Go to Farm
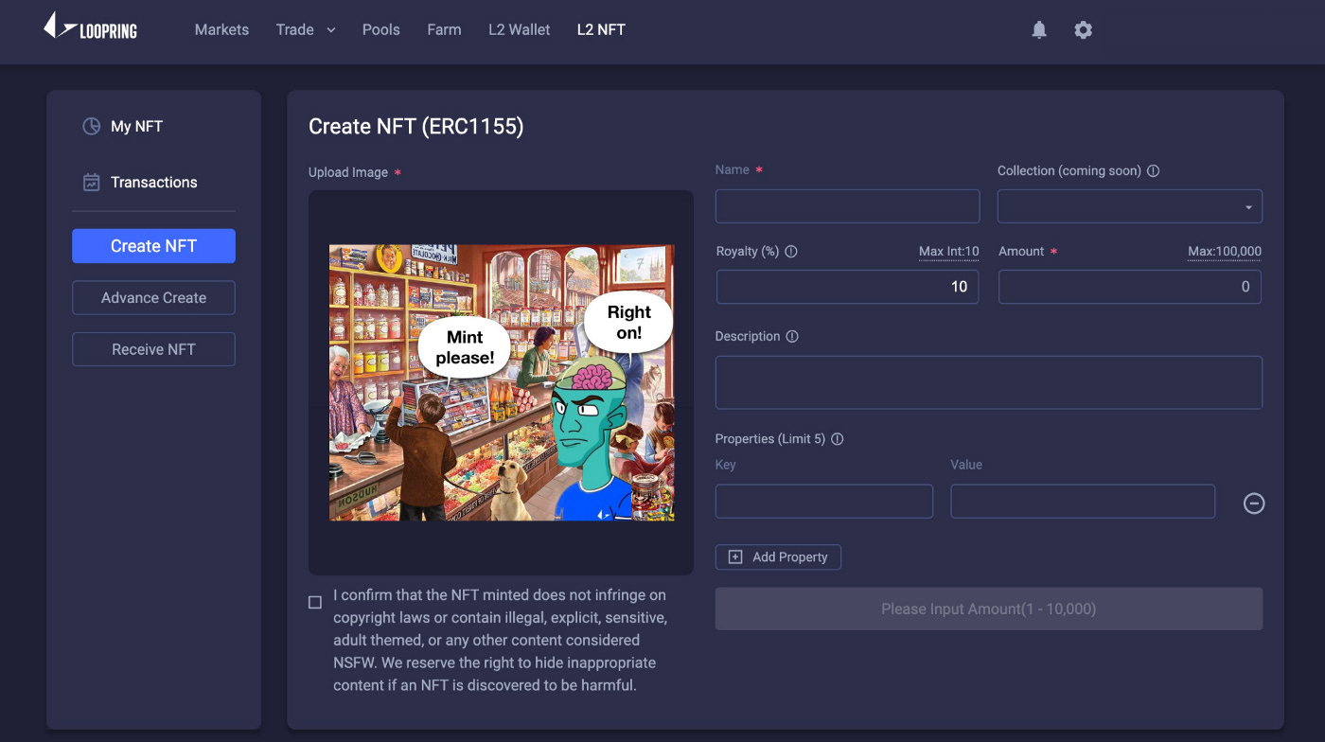 444,29
